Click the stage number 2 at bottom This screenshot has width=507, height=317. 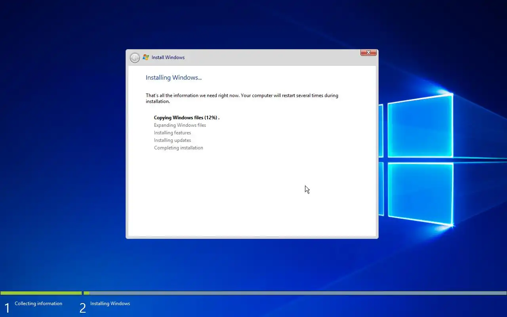(82, 308)
